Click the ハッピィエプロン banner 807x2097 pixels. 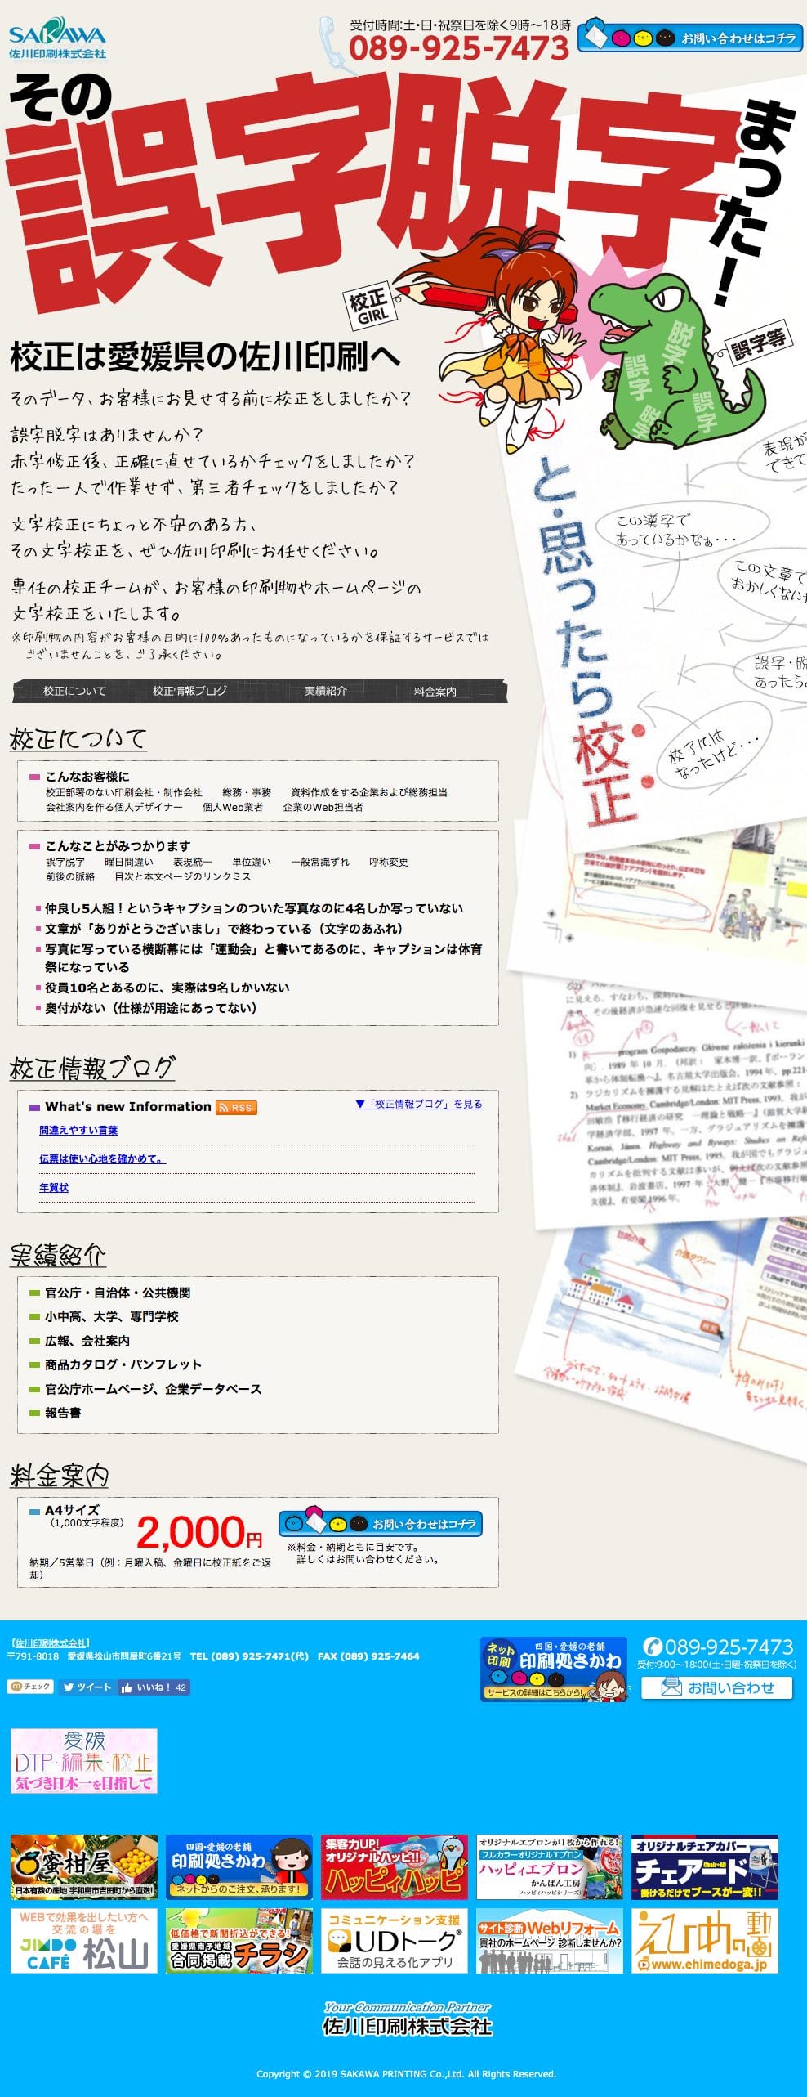pos(549,1866)
